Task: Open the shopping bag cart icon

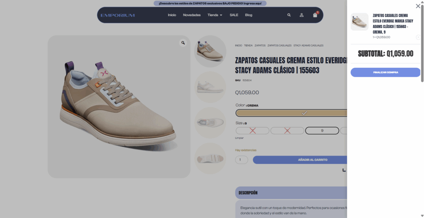Action: (315, 15)
